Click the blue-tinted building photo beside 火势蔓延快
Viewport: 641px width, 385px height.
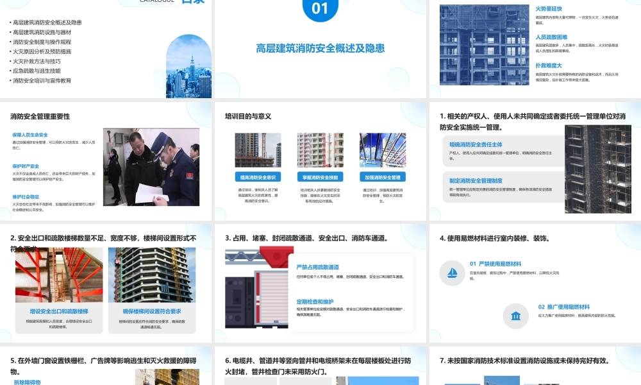pyautogui.click(x=485, y=45)
